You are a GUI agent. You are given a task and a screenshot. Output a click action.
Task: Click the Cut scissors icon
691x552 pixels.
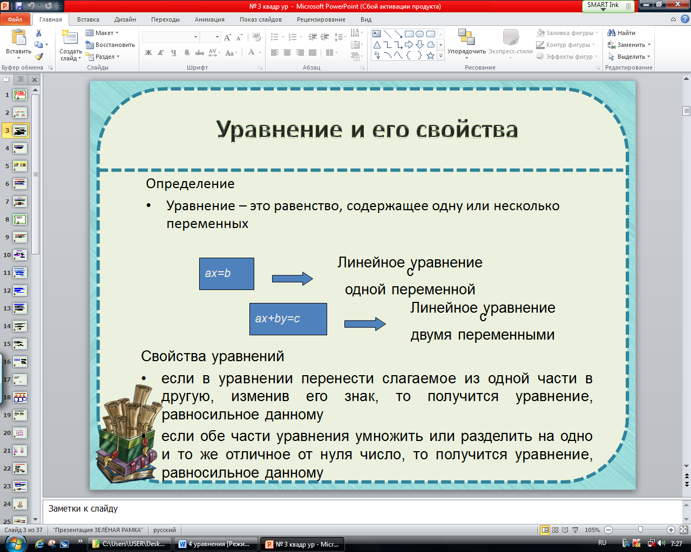(38, 33)
